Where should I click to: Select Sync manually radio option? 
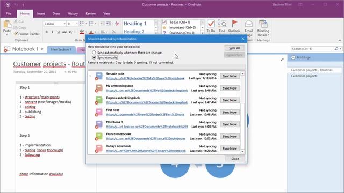click(94, 57)
